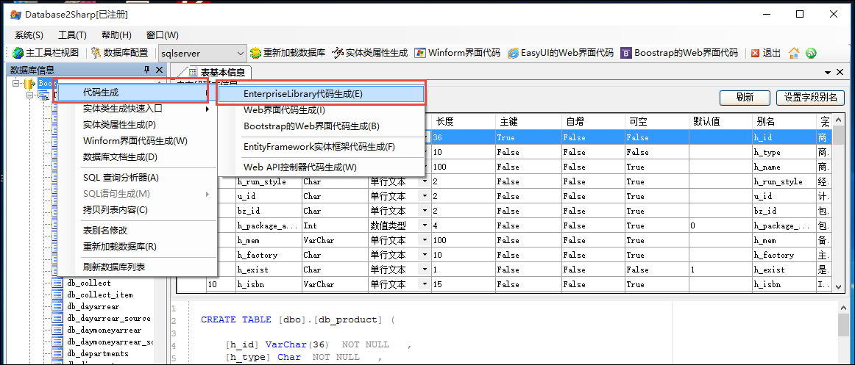855x365 pixels.
Task: Open the 系统(S) menu
Action: (29, 35)
